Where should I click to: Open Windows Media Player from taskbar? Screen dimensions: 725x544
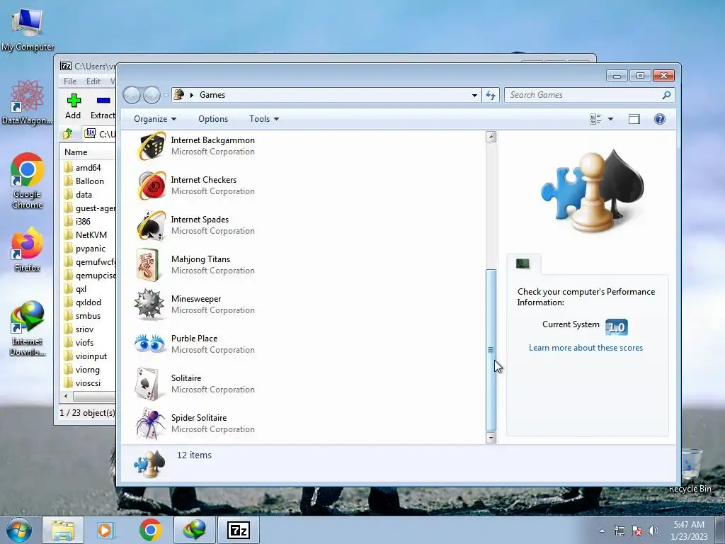106,530
